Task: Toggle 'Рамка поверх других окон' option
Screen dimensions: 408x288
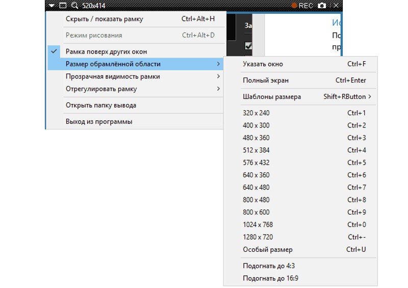Action: pos(106,51)
